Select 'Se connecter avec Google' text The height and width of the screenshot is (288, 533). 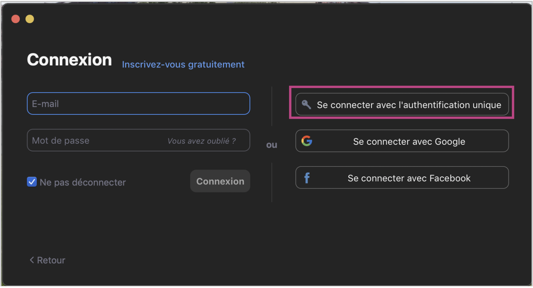coord(409,141)
